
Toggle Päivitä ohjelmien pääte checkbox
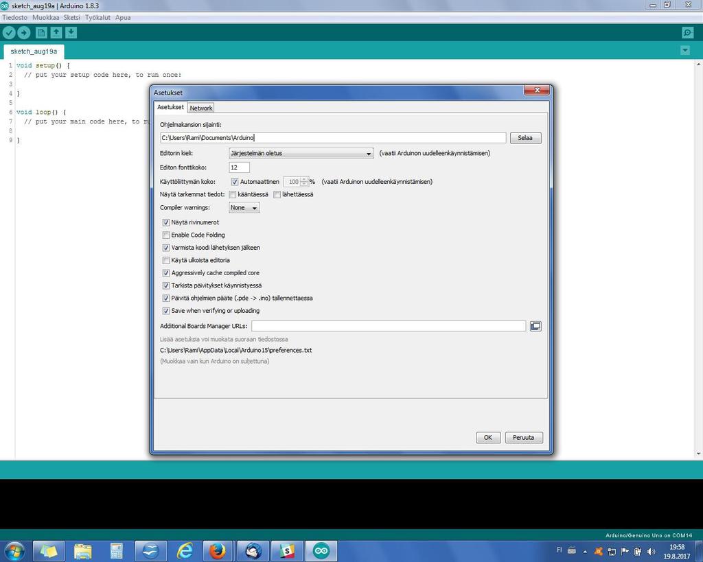166,298
